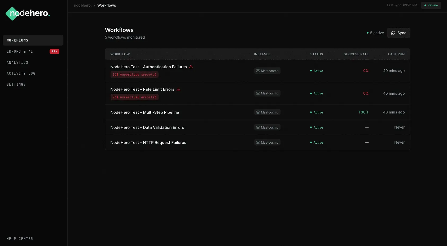Viewport: 447px width, 246px height.
Task: Click the Instance column header
Action: click(262, 54)
